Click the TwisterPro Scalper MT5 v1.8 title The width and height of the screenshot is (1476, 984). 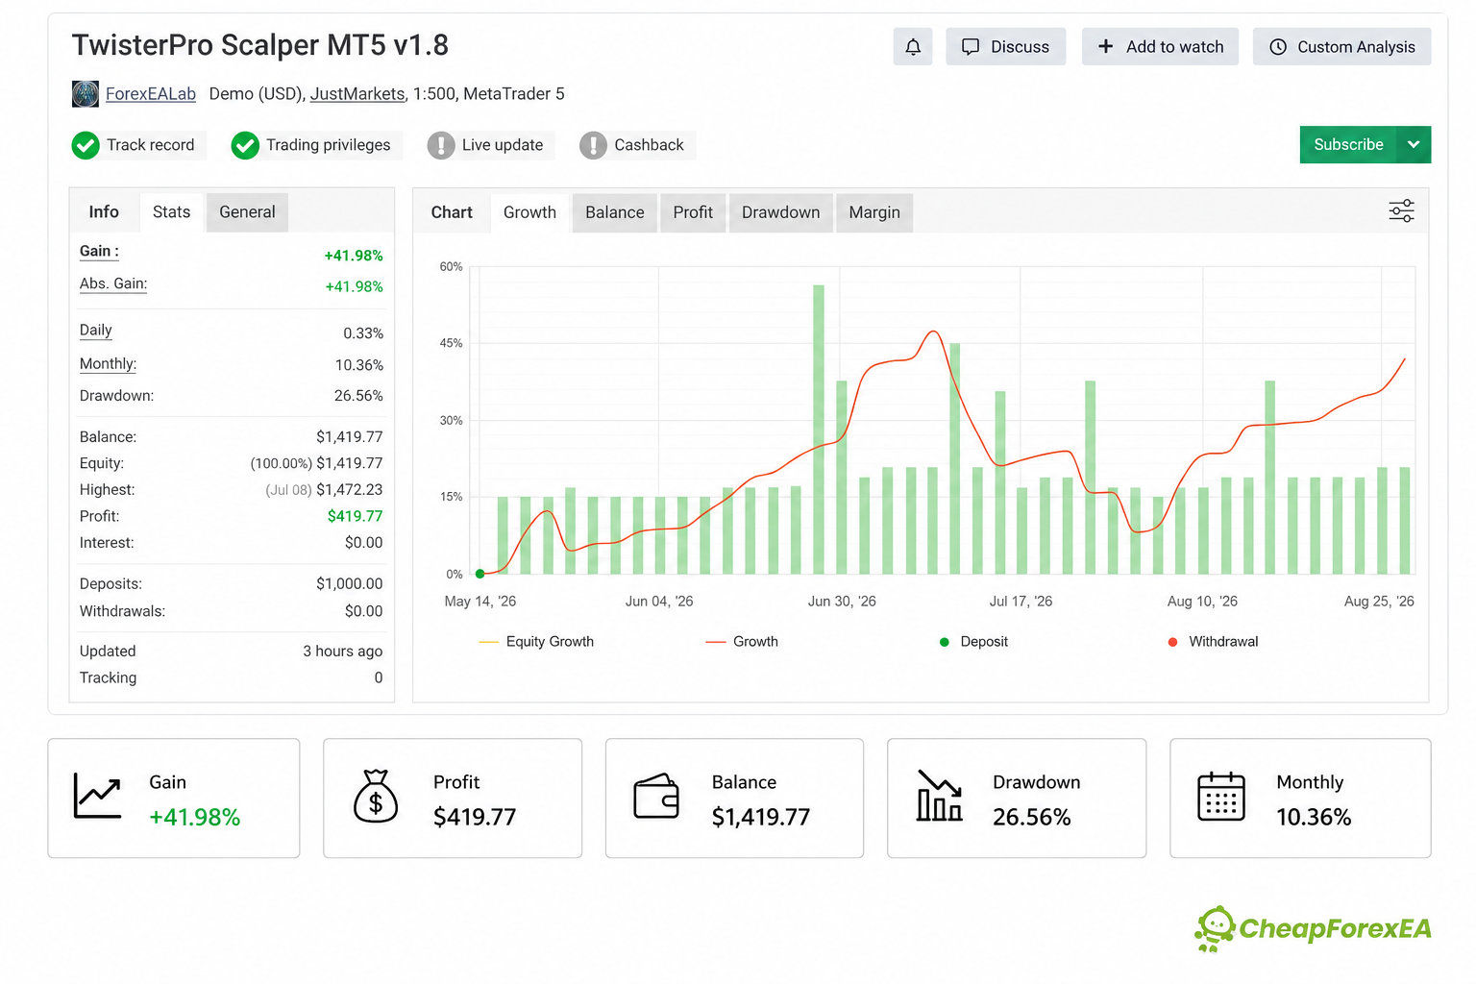[260, 45]
